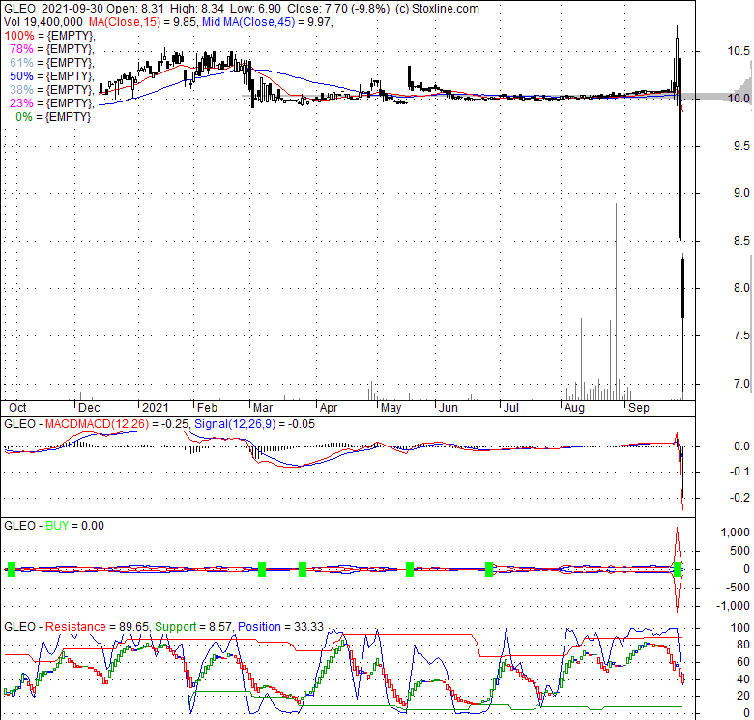Click the 'Mar' month label on time axis
The width and height of the screenshot is (754, 720).
pos(263,408)
